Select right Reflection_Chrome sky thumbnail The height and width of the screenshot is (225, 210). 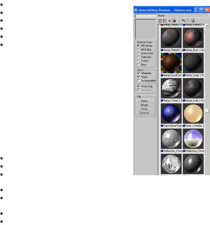[193, 139]
